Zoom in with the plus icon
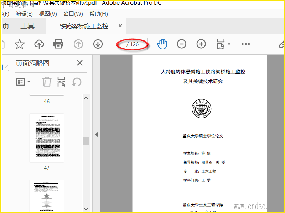 [x=201, y=44]
